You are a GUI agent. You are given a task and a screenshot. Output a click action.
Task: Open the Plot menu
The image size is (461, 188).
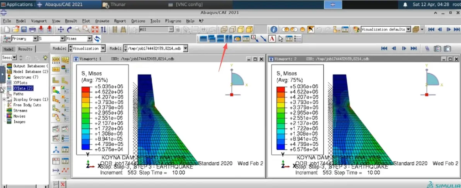coord(86,21)
